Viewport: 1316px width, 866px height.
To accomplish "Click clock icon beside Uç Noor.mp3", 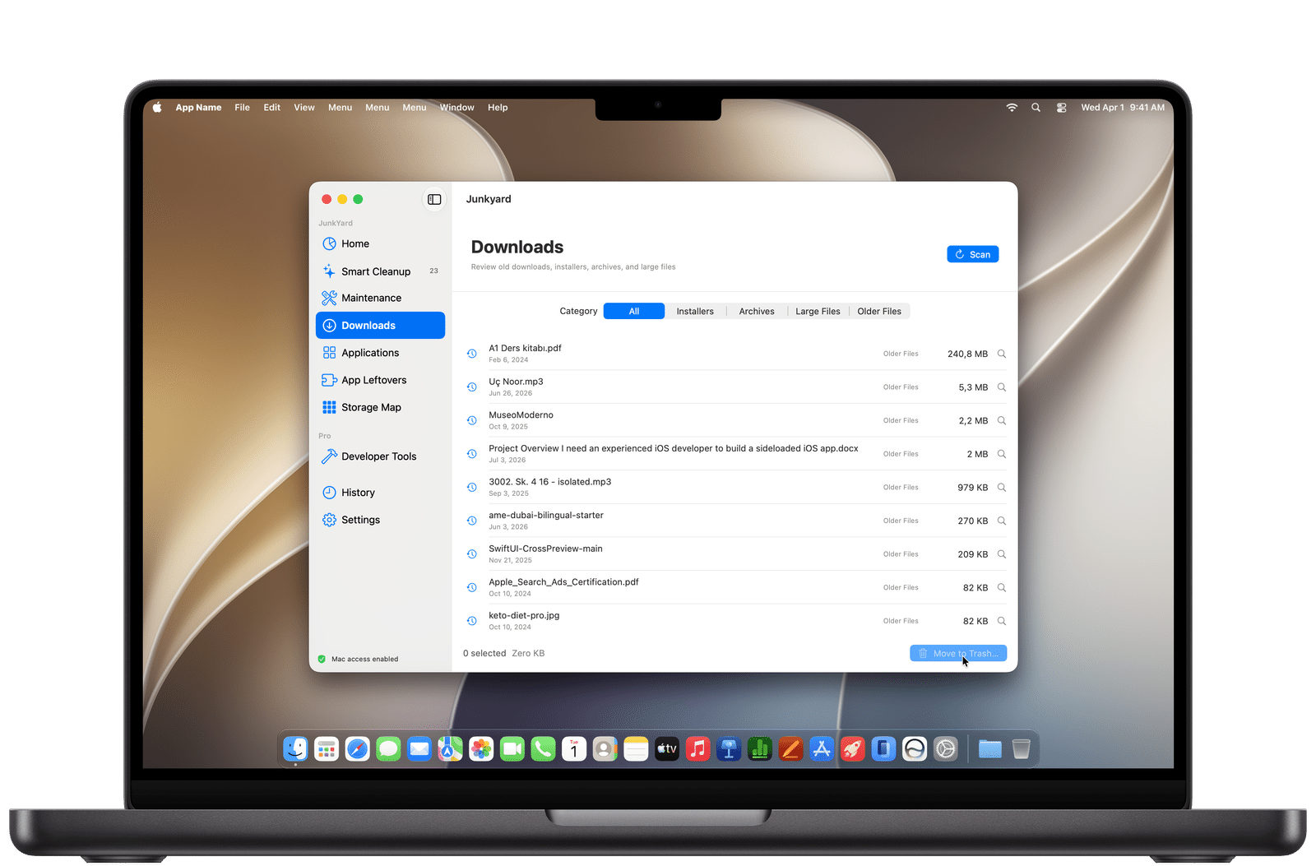I will (x=472, y=387).
